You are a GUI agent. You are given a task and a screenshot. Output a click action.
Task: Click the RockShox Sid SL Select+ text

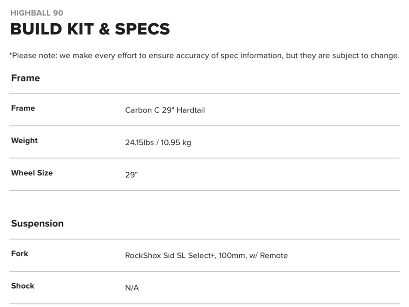(170, 255)
